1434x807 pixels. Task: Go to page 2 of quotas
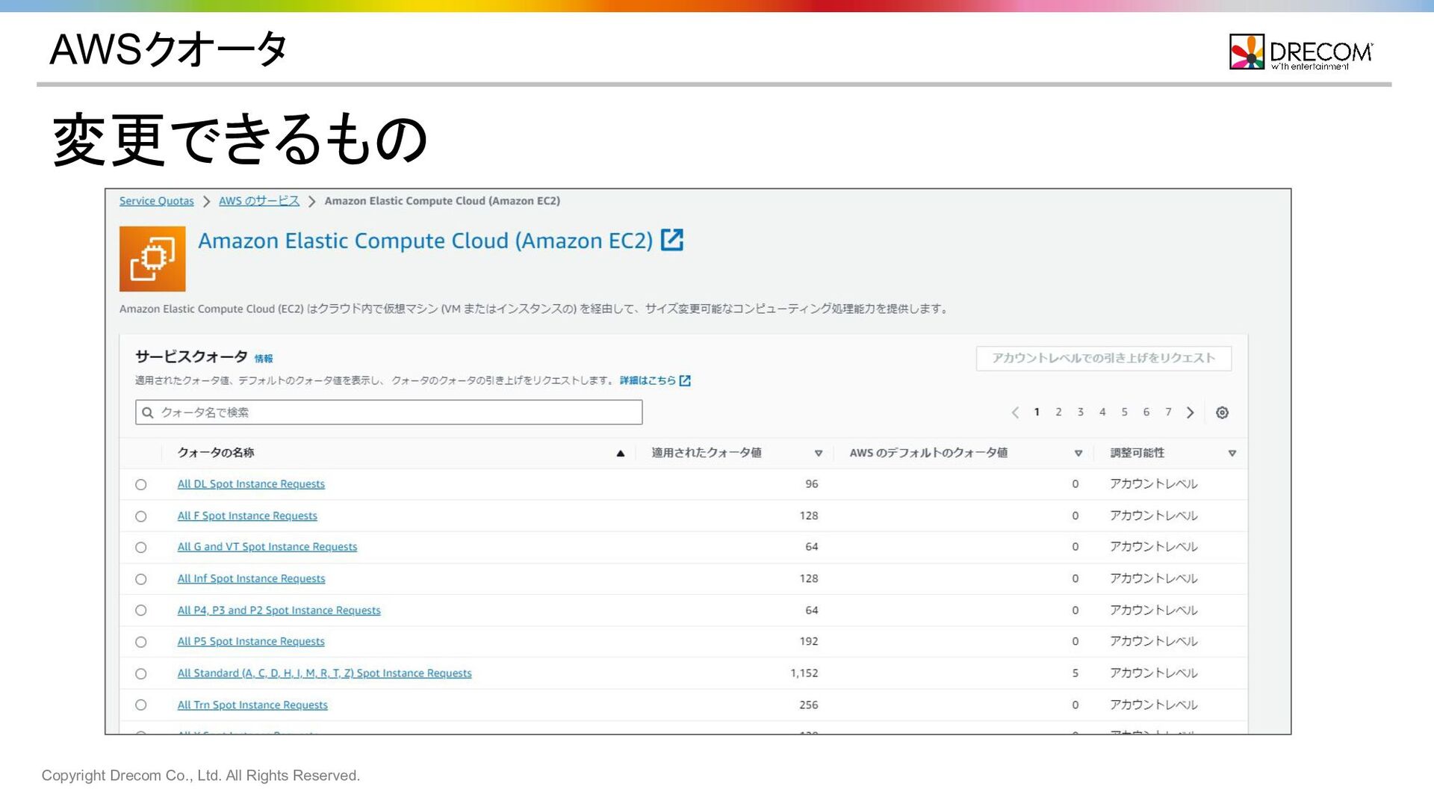1058,412
